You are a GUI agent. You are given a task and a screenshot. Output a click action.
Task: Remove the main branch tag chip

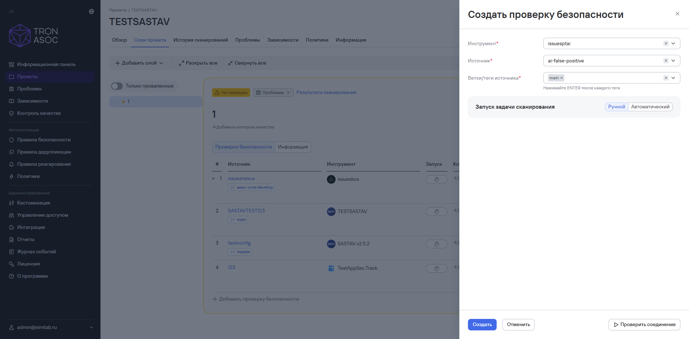(x=562, y=78)
